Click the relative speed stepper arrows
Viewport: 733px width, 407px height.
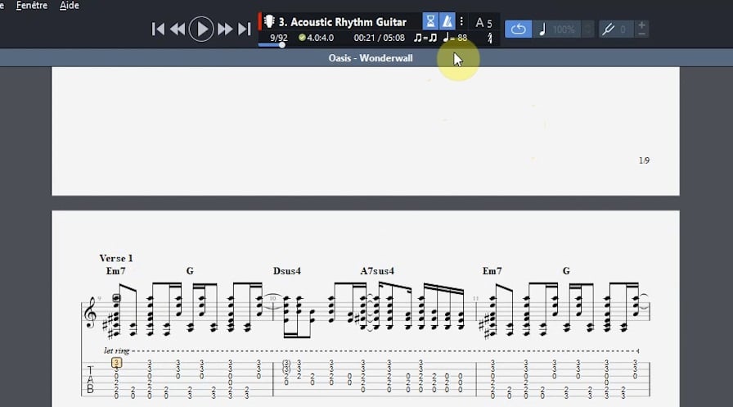click(587, 29)
